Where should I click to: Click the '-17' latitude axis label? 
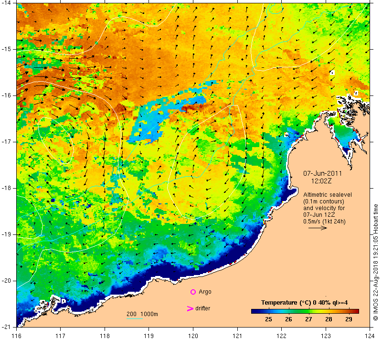[x=6, y=142]
